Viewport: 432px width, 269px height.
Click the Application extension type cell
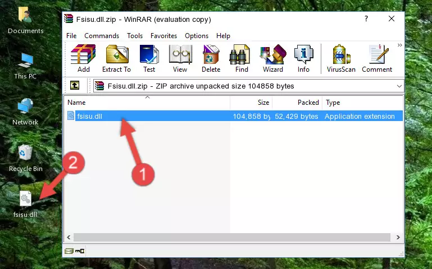[360, 116]
